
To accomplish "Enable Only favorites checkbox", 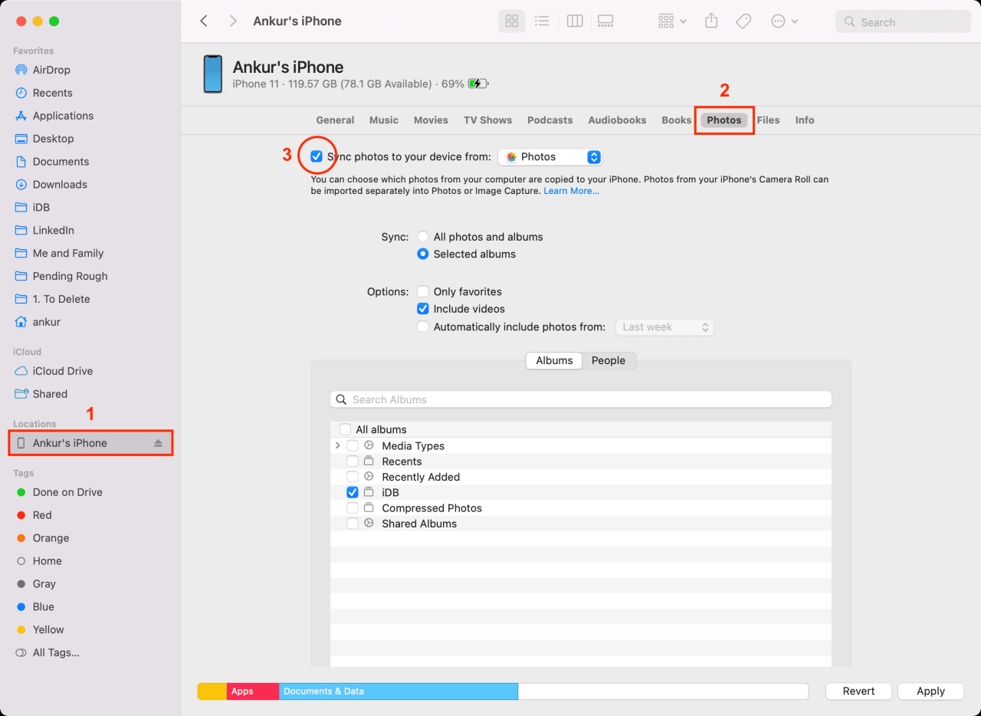I will pos(423,292).
